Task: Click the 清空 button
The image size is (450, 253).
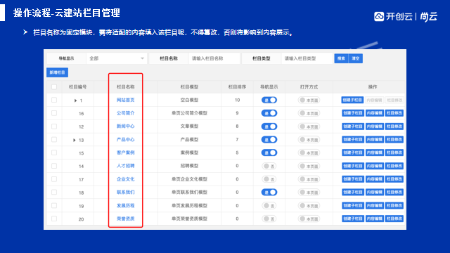Action: point(356,58)
